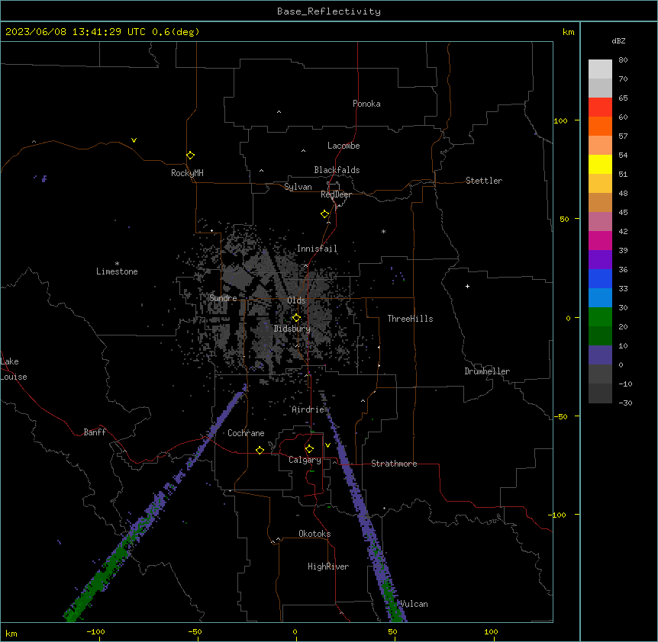Select the Vulcan label
Screen dimensions: 658x642
click(414, 604)
